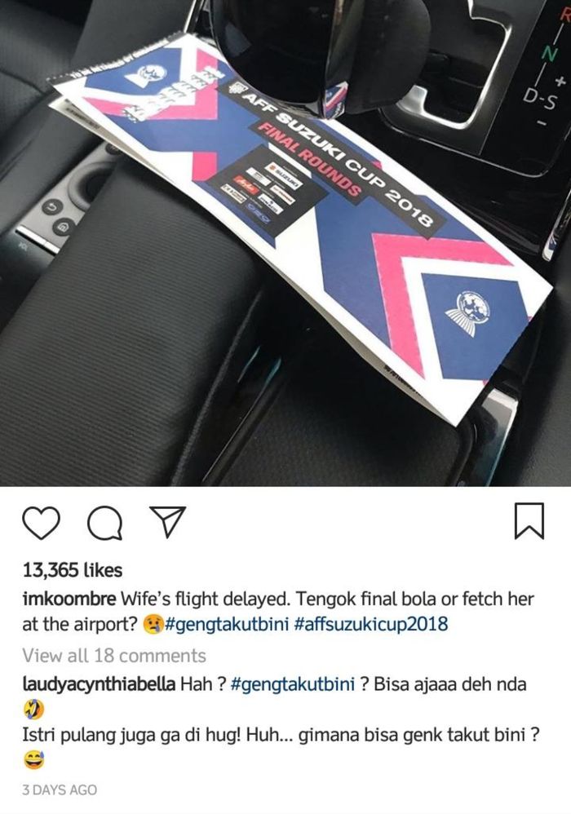The height and width of the screenshot is (814, 571).
Task: Expand View all 18 comments
Action: coord(114,656)
